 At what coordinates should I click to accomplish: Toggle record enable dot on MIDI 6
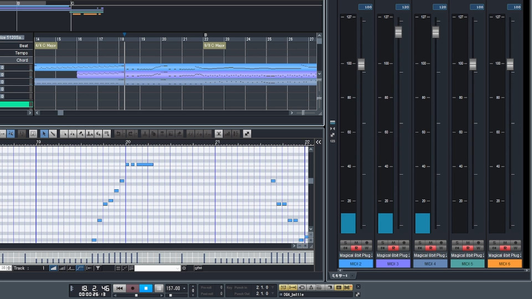515,243
